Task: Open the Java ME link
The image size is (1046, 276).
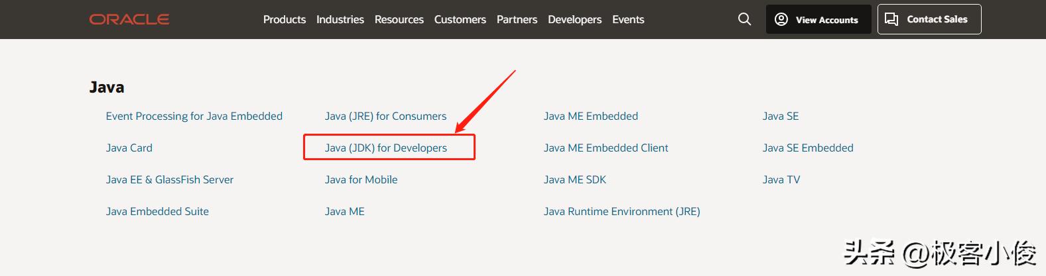Action: (x=345, y=211)
